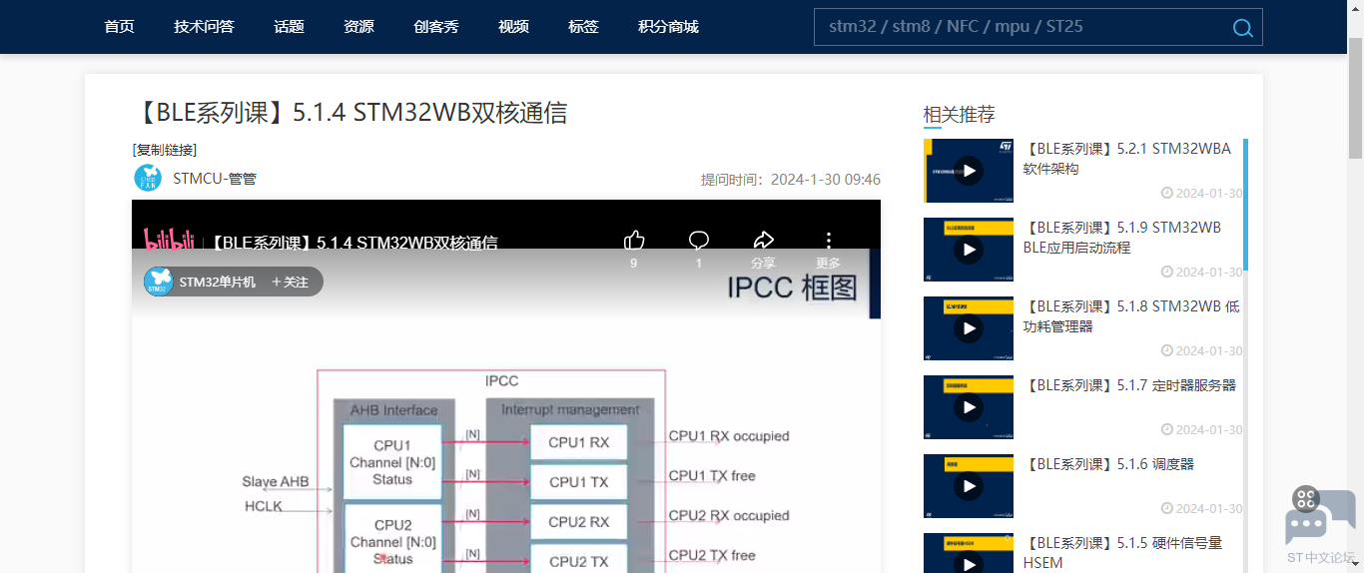Open 创客秀 navigation item
Viewport: 1364px width, 573px height.
435,27
